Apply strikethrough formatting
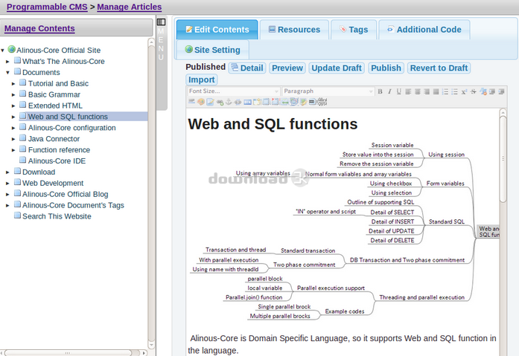 [x=474, y=91]
